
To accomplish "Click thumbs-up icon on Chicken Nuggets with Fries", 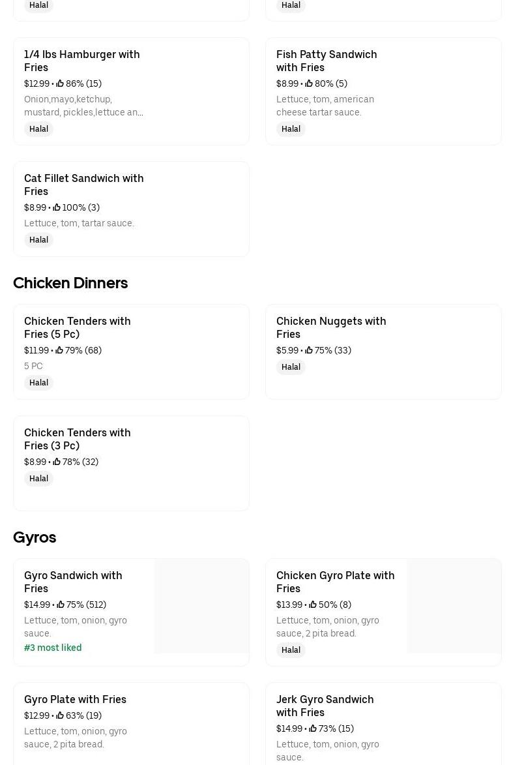I will click(x=309, y=350).
